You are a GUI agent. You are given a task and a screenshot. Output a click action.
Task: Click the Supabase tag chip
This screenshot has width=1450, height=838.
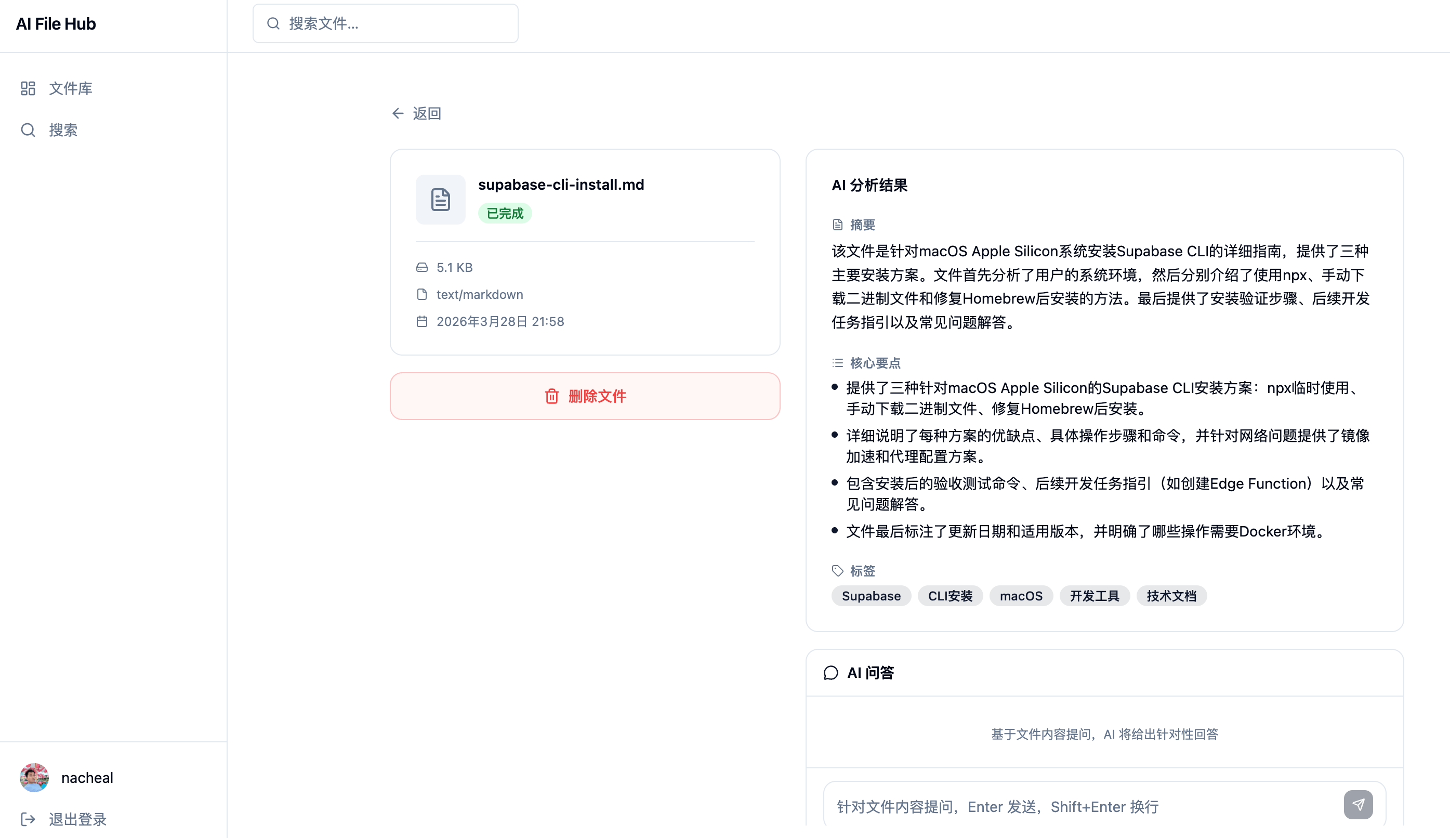(x=871, y=596)
